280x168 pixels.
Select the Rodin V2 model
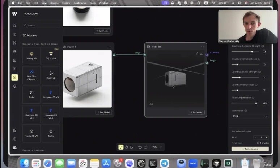point(51,75)
